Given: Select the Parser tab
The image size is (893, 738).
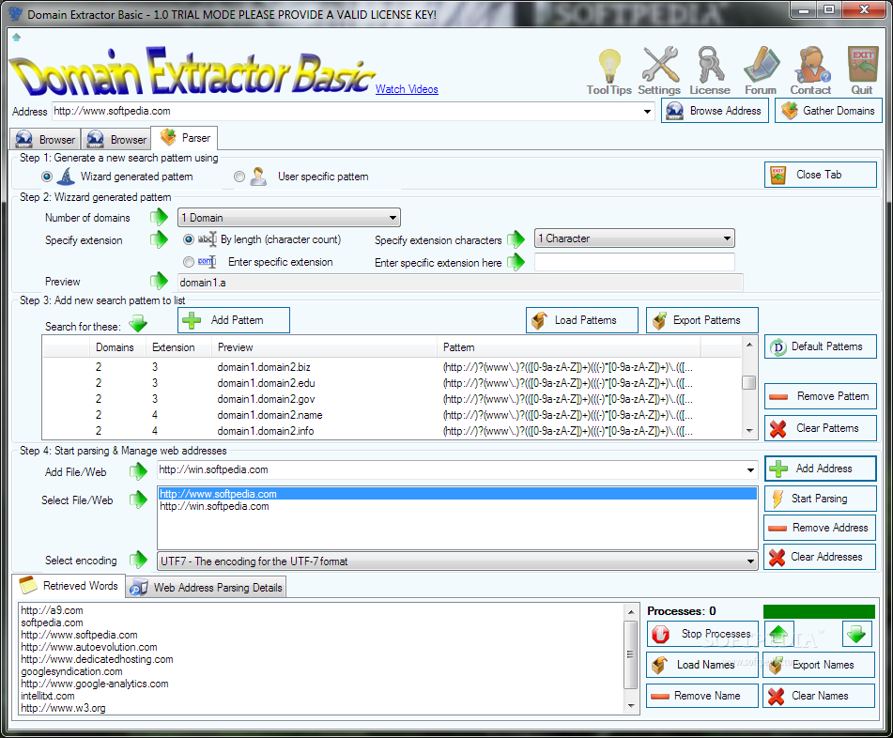Looking at the screenshot, I should pyautogui.click(x=185, y=138).
